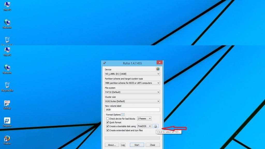Image resolution: width=265 pixels, height=149 pixels.
Task: Click the "Cluster size" label
Action: (x=110, y=97)
